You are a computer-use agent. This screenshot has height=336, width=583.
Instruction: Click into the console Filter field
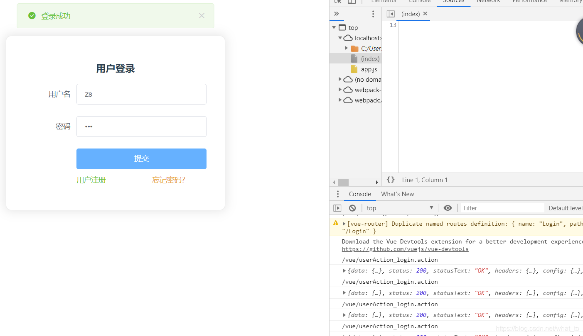[503, 208]
